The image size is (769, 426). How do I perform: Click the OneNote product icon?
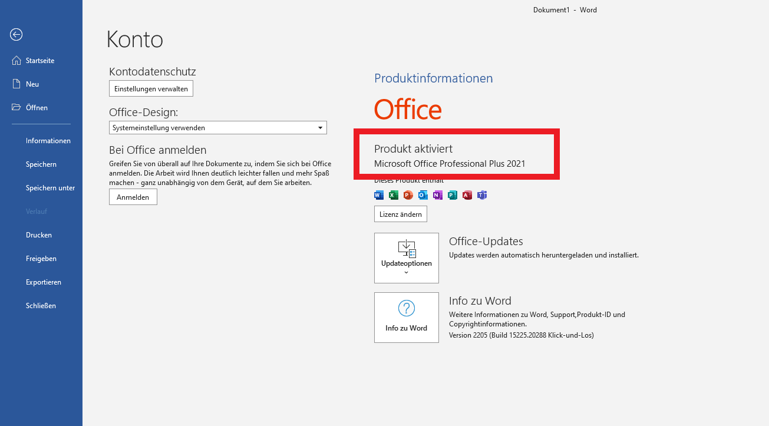click(x=438, y=195)
